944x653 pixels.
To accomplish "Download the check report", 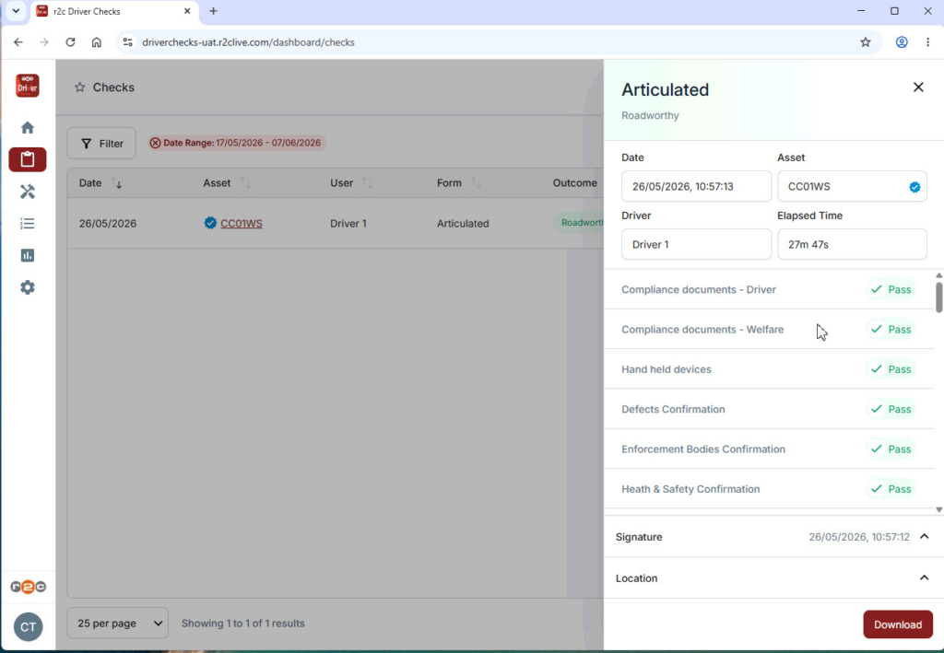I will 898,624.
